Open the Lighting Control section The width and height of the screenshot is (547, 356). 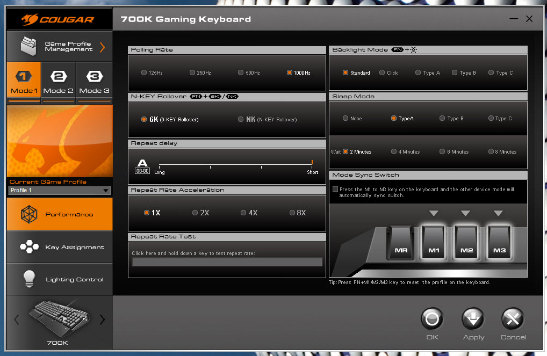click(60, 279)
